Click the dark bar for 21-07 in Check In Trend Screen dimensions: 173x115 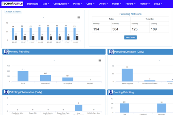pyautogui.click(x=16, y=38)
